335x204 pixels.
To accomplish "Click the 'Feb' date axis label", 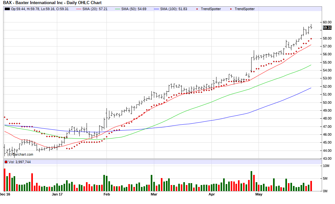I will click(107, 194).
